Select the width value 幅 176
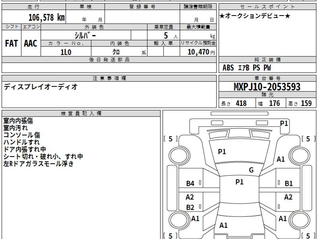The width and height of the screenshot is (318, 239). click(269, 103)
